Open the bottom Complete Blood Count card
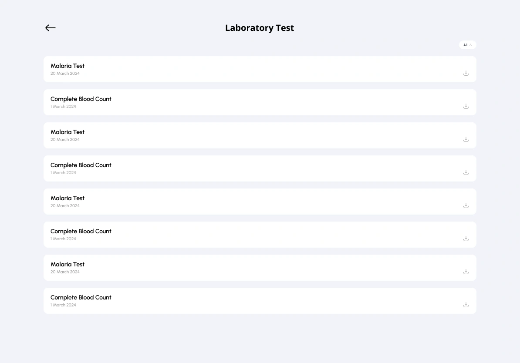Image resolution: width=520 pixels, height=363 pixels. click(260, 301)
